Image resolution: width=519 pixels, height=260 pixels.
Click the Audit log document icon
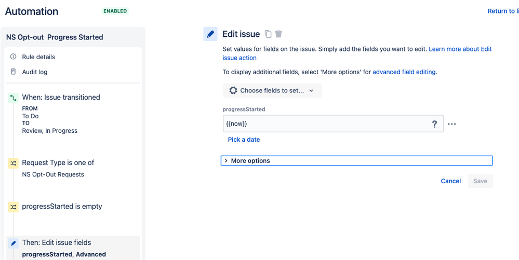coord(14,72)
